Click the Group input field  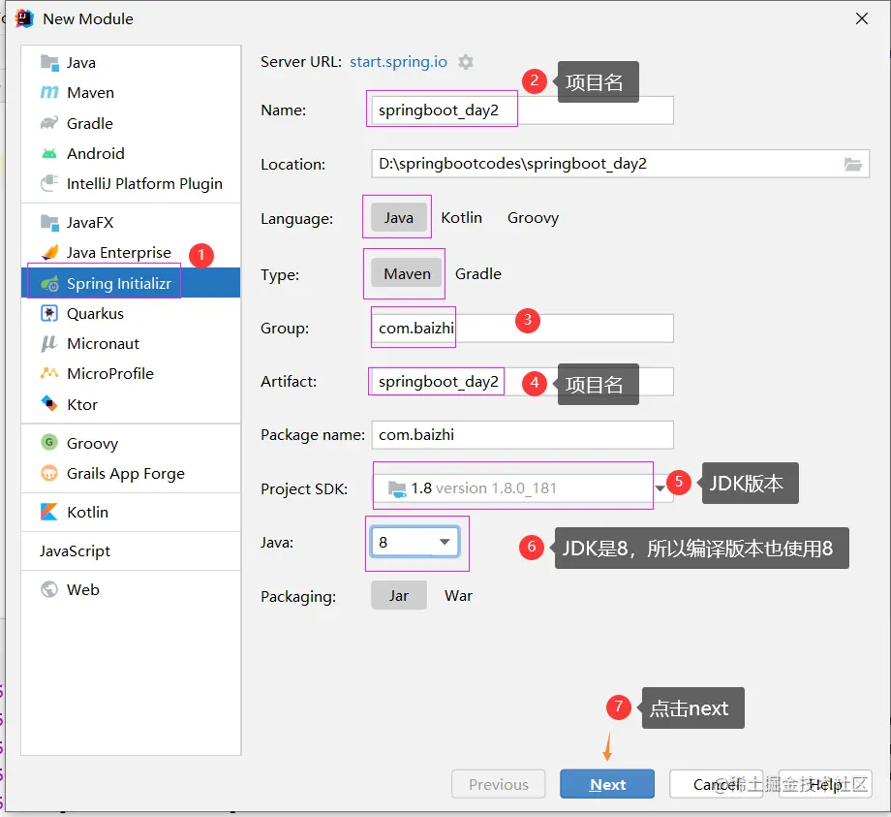(x=523, y=328)
